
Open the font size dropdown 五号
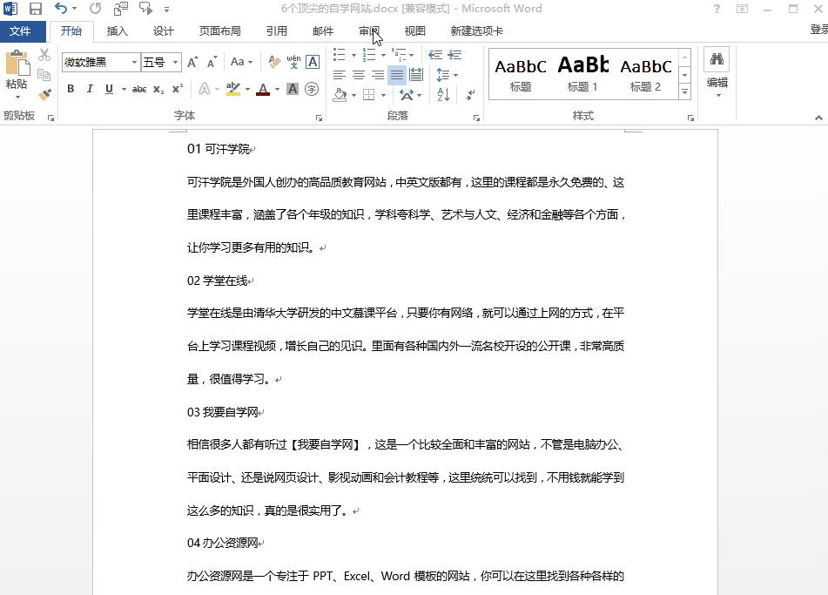(x=176, y=63)
